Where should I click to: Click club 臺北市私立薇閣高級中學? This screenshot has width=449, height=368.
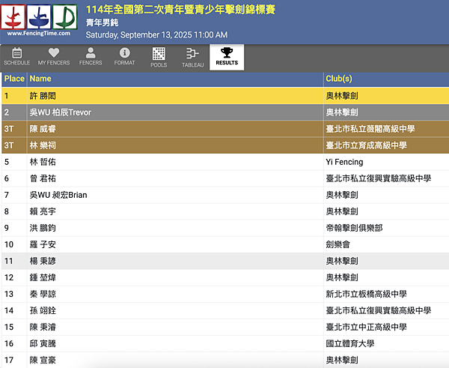click(x=370, y=129)
